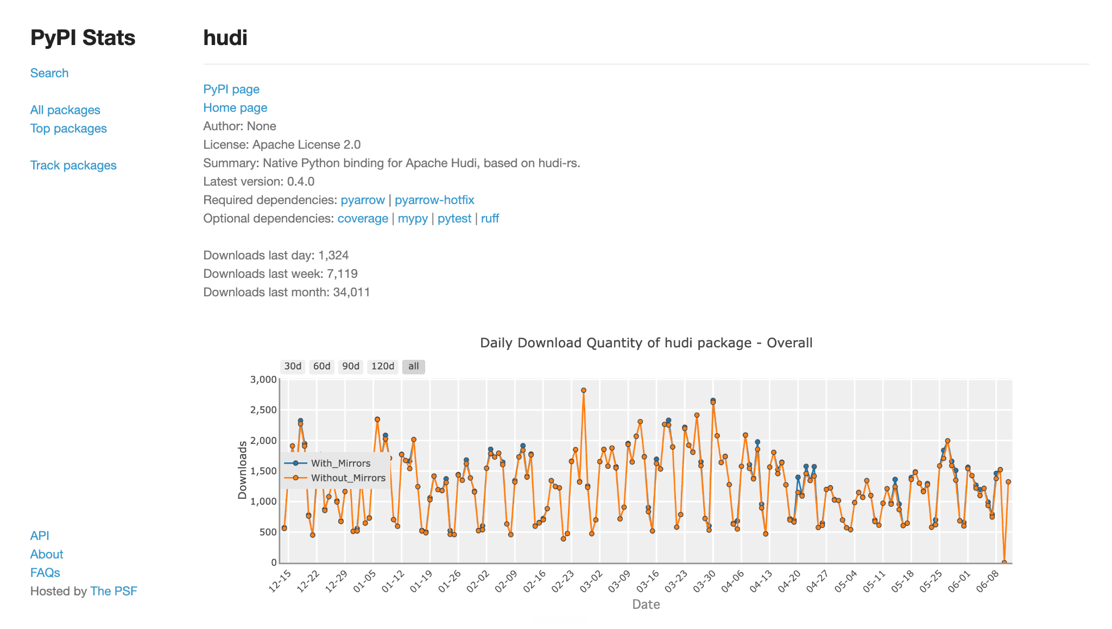Open the All packages link
This screenshot has width=1112, height=629.
[65, 110]
